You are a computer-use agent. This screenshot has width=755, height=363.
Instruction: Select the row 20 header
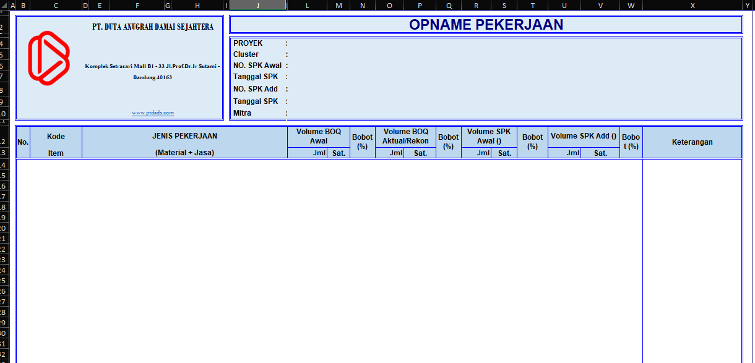[3, 228]
